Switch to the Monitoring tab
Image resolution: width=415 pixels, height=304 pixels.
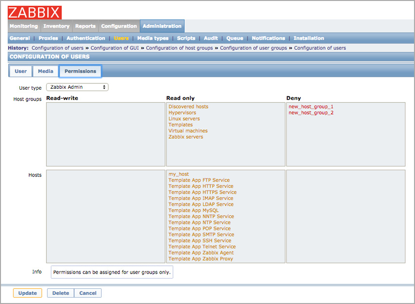[x=24, y=26]
